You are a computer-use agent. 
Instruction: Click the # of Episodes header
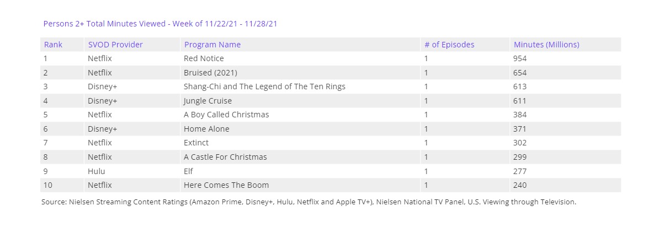pyautogui.click(x=449, y=45)
